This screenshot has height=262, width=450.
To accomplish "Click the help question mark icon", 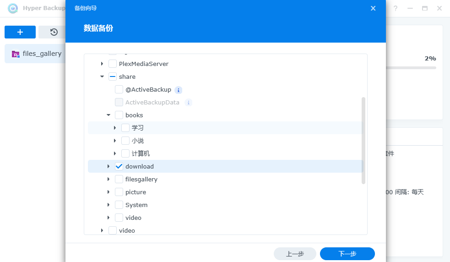I will pos(396,8).
